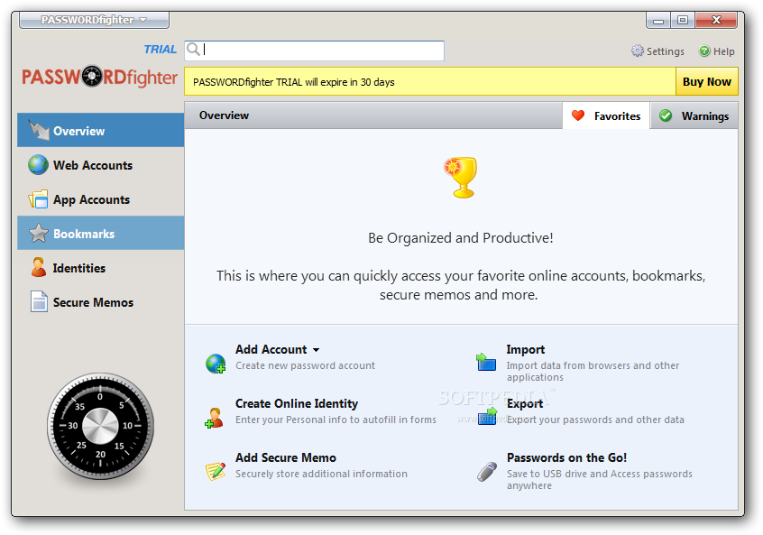Minimize the PASSWORDfighter window
The width and height of the screenshot is (763, 535).
click(x=657, y=20)
